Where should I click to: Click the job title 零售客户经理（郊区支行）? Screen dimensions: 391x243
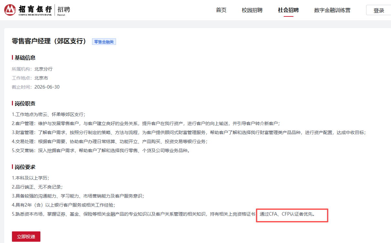click(x=50, y=41)
